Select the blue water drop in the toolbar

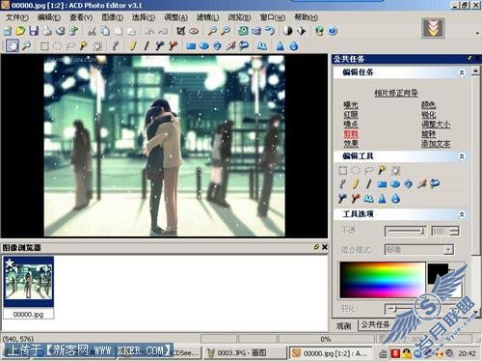pyautogui.click(x=294, y=46)
